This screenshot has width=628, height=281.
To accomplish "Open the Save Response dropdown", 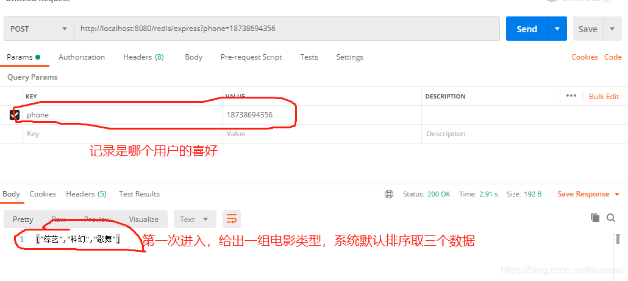I will click(589, 194).
